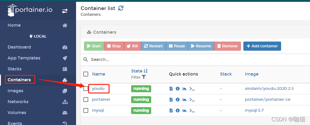This screenshot has height=125, width=310.
Task: Open Networks in sidebar
Action: tap(18, 102)
